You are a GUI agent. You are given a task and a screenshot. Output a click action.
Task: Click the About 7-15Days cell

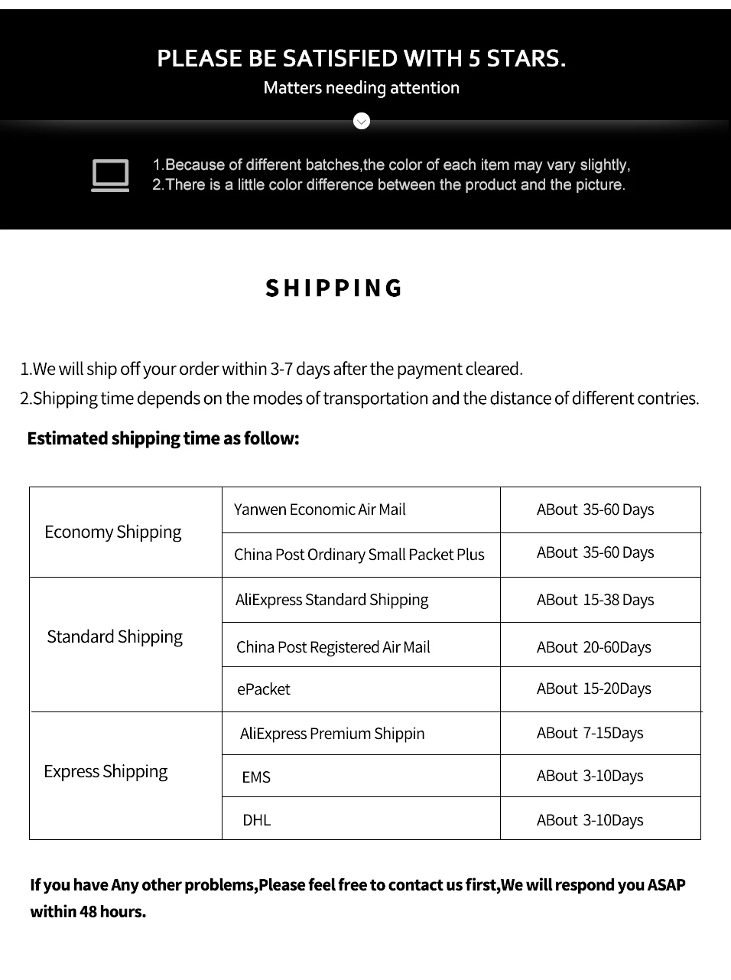(600, 733)
